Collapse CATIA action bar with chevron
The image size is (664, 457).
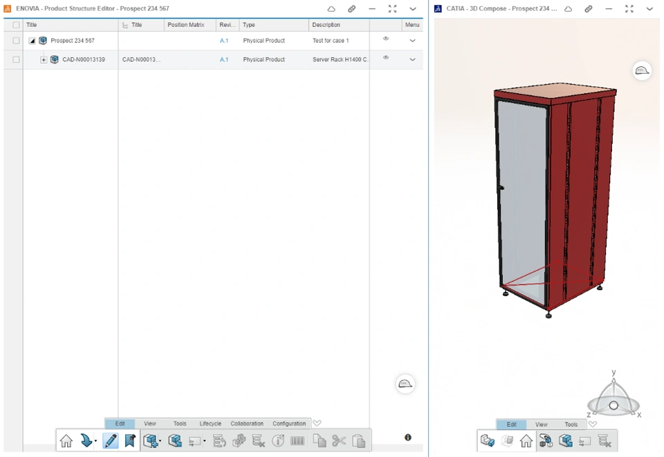(593, 424)
